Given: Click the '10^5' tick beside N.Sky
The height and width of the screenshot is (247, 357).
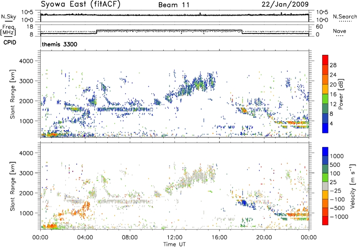Looking at the screenshot, I should (28, 12).
